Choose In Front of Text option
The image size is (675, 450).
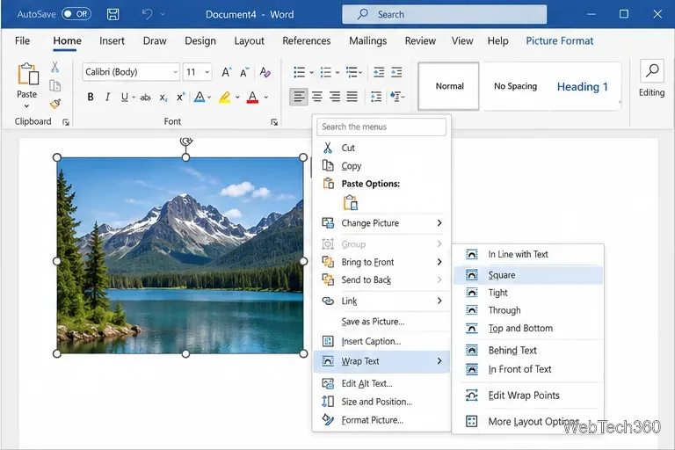click(x=528, y=369)
